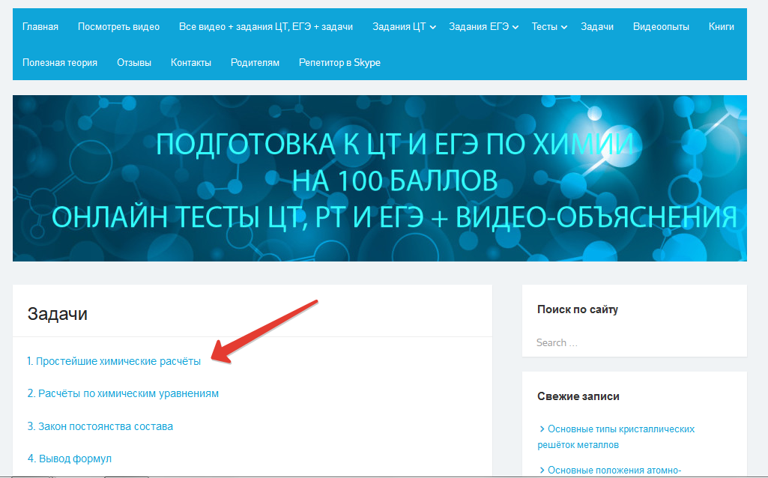
Task: Open the Родителям page
Action: (x=255, y=63)
